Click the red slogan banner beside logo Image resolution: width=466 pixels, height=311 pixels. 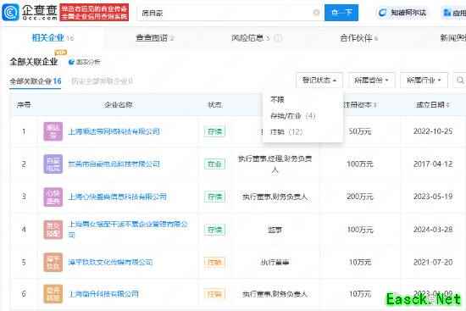point(94,13)
